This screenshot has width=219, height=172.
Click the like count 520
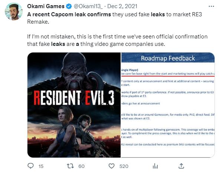point(124,166)
